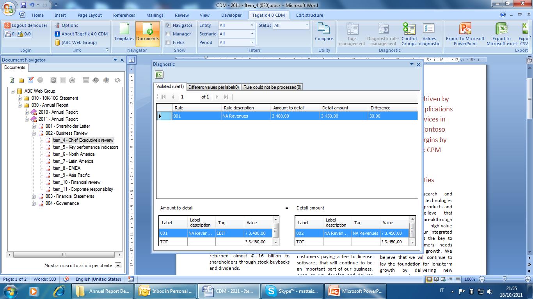Launch the Compare utility
Screen dimensions: 533x299
[x=324, y=32]
